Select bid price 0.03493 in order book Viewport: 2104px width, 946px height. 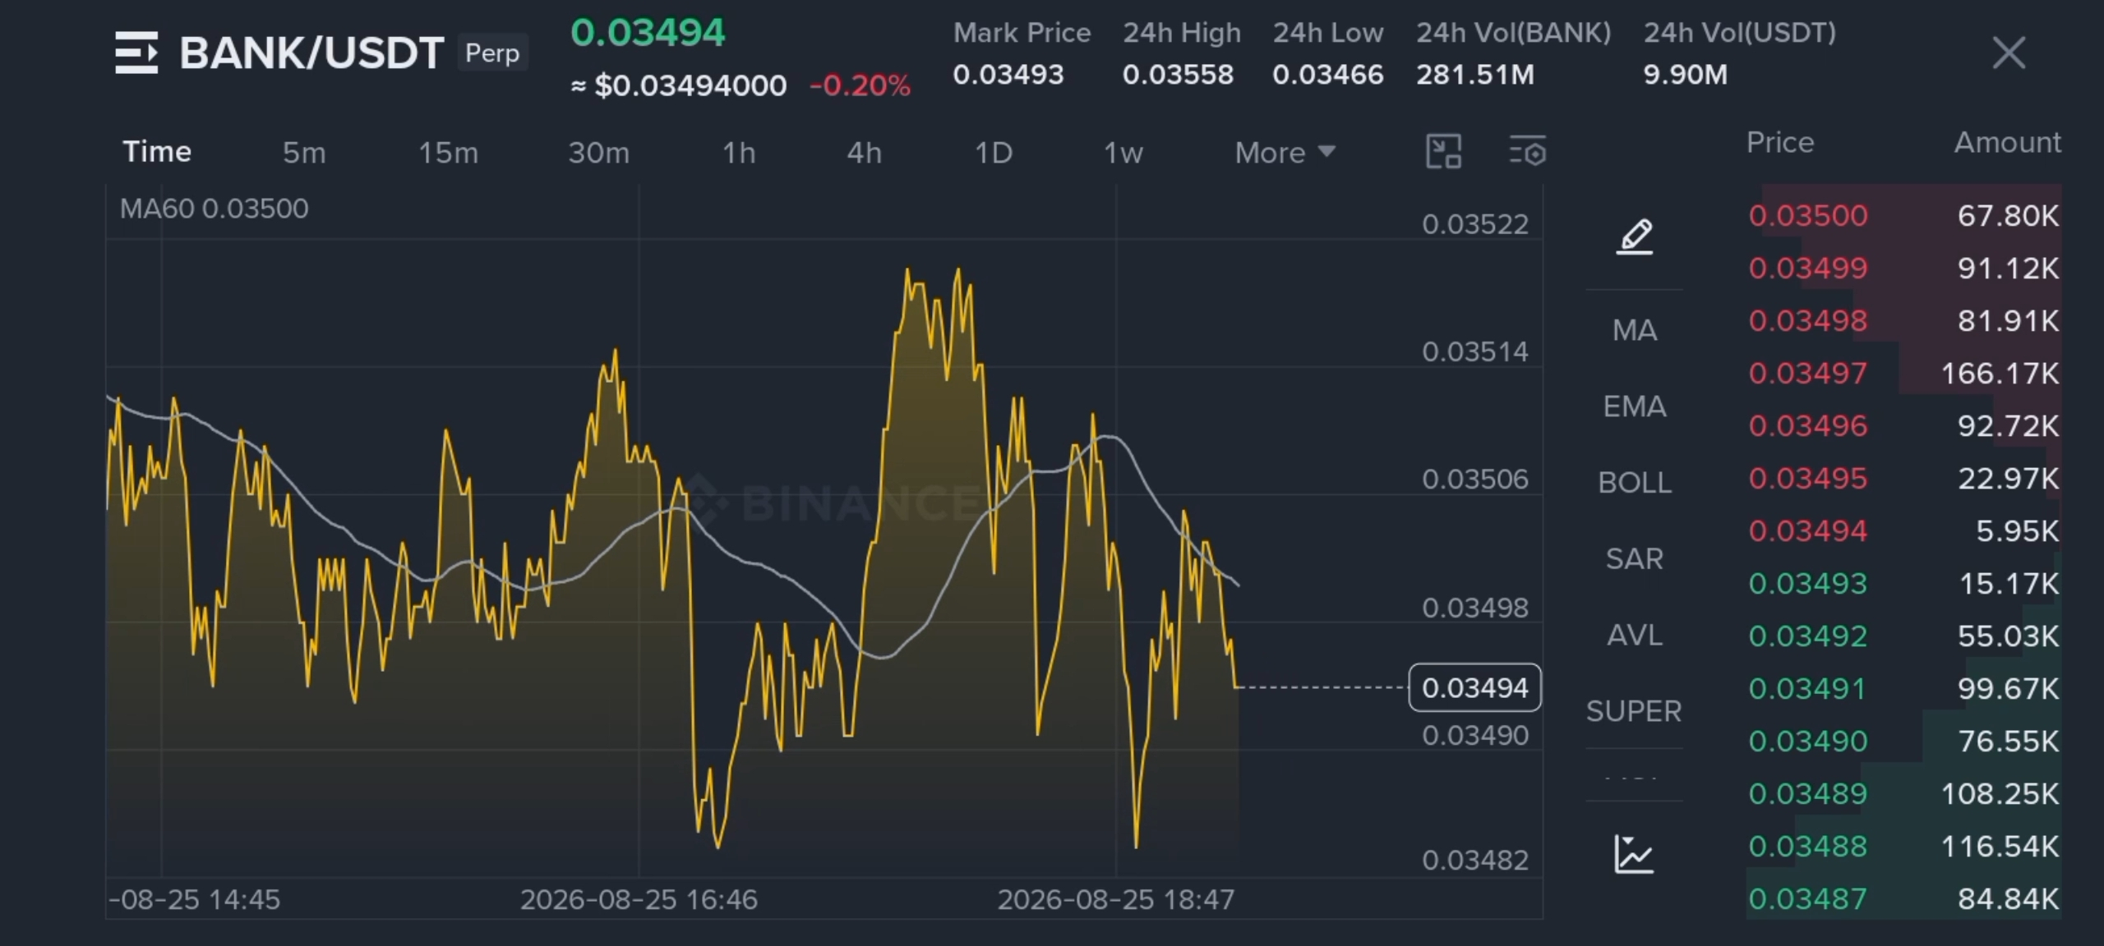pos(1808,584)
